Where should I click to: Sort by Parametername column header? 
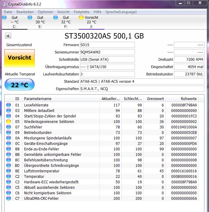(61, 99)
